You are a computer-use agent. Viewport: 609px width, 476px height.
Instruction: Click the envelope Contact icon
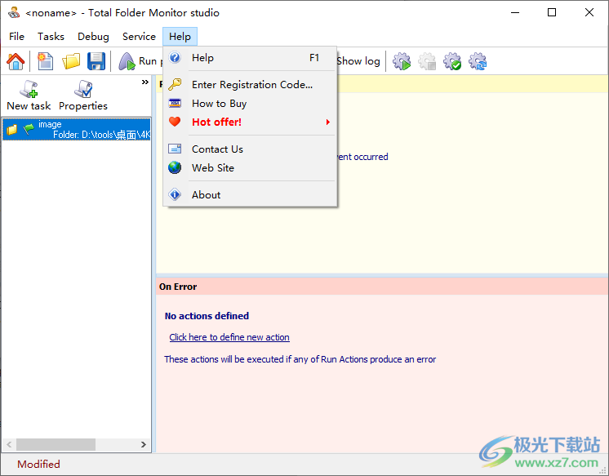click(175, 149)
